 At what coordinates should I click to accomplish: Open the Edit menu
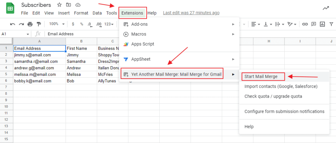coord(36,13)
